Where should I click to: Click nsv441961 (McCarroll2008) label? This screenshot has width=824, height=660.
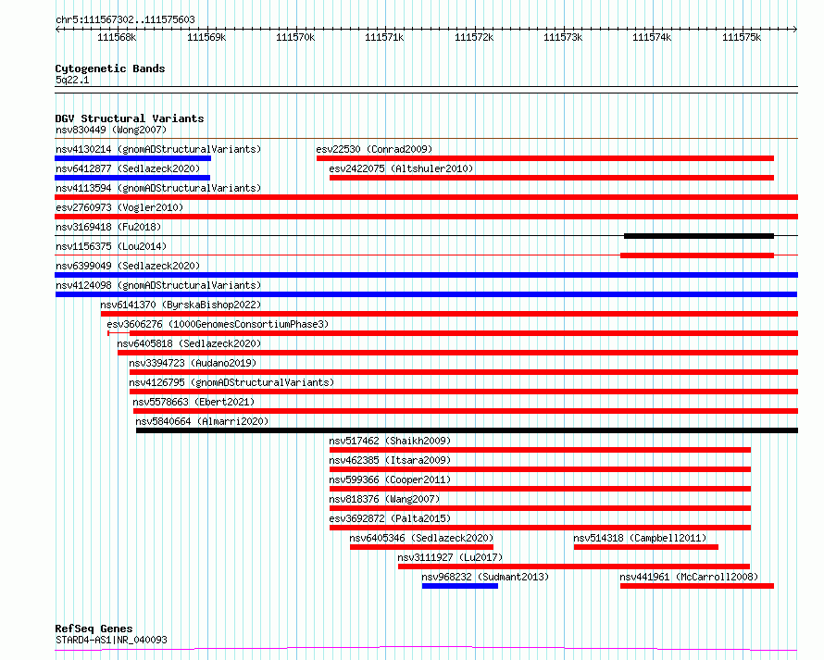tap(689, 577)
